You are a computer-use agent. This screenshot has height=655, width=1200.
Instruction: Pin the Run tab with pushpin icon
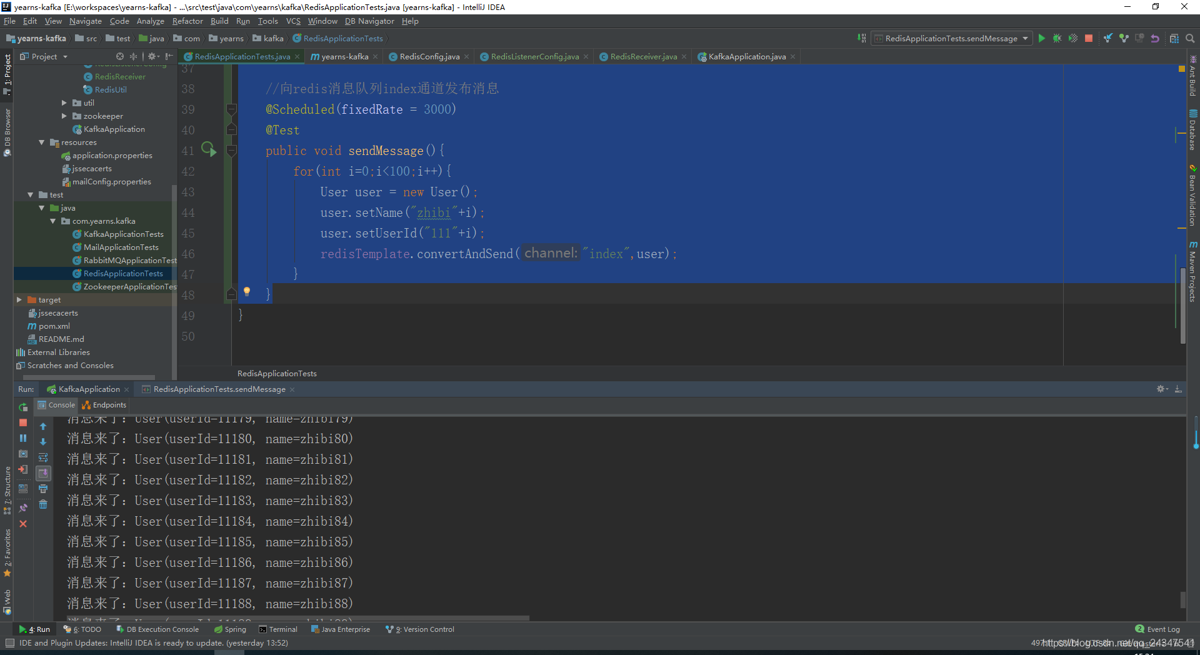pos(23,508)
